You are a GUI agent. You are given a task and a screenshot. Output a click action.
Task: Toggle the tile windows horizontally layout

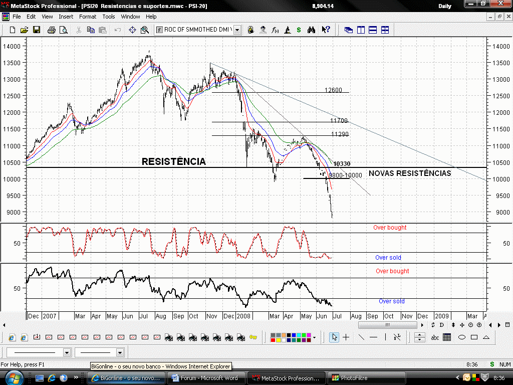pos(373,30)
